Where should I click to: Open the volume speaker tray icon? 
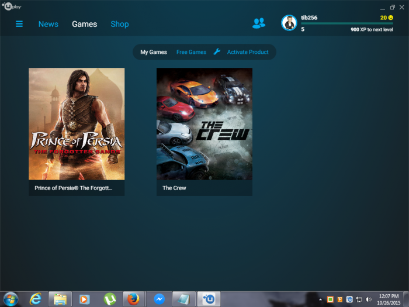coord(369,299)
